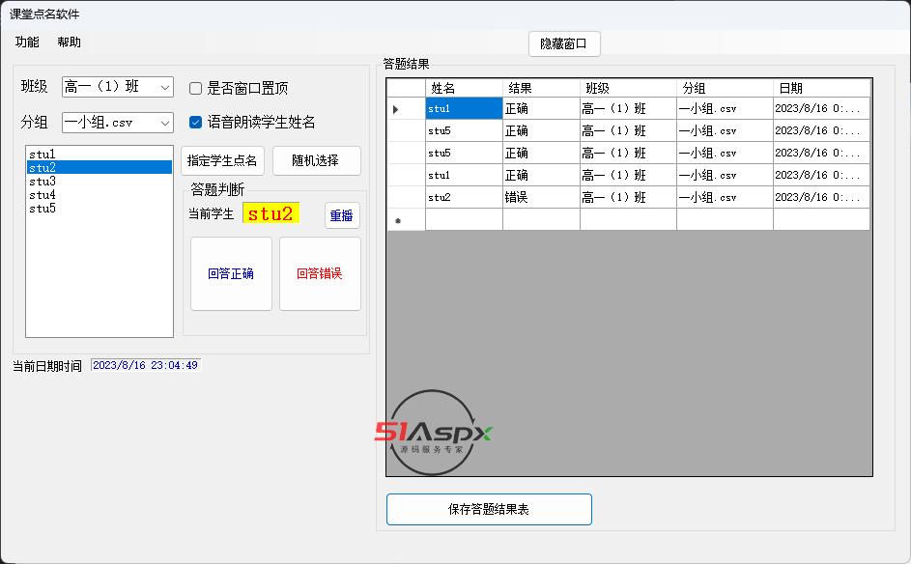The image size is (911, 564).
Task: Click the 重播 replay button
Action: [x=342, y=215]
